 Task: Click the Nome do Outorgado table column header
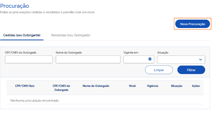[96, 86]
